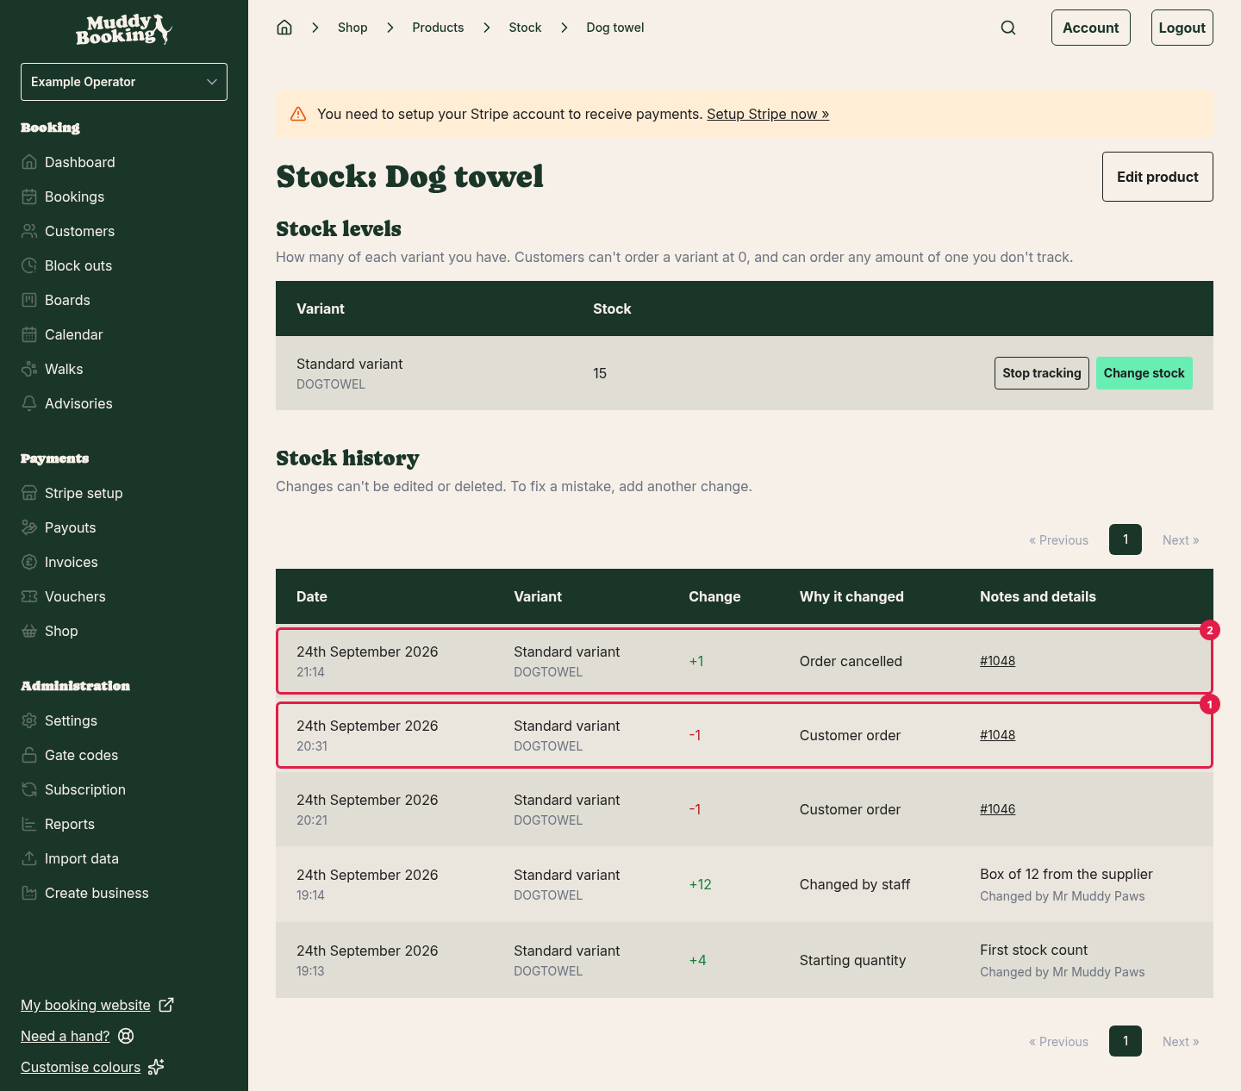Click the Payouts hand-coins icon
Screen dimensions: 1241x1091
click(29, 527)
